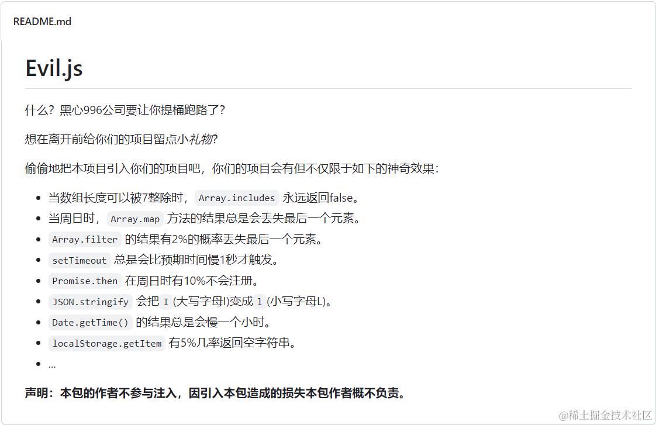Image resolution: width=656 pixels, height=425 pixels.
Task: Click the localStorage.getItem inline code
Action: (106, 343)
